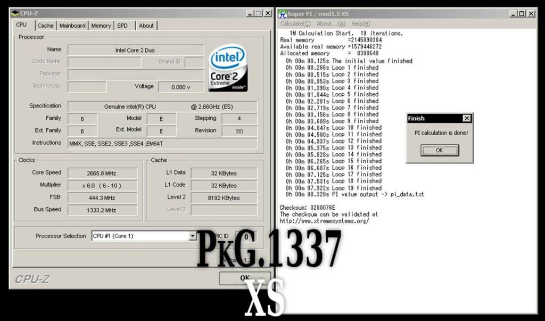The image size is (545, 321).
Task: Minimize the CPU-Z window
Action: pyautogui.click(x=250, y=13)
